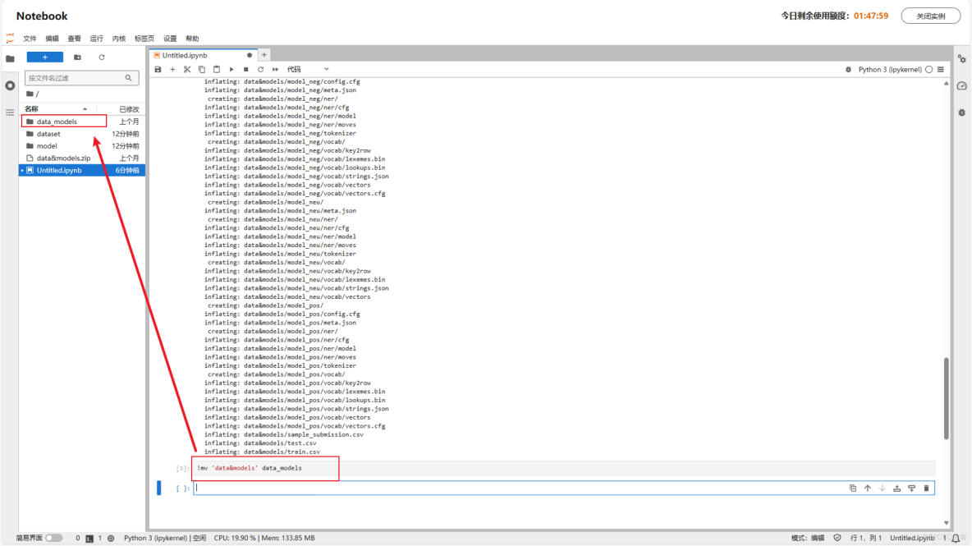The height and width of the screenshot is (546, 972).
Task: Open the cell type dropdown showing 代码
Action: tap(308, 70)
